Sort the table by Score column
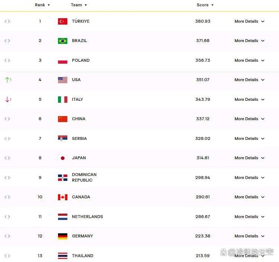This screenshot has width=279, height=262. (x=205, y=5)
